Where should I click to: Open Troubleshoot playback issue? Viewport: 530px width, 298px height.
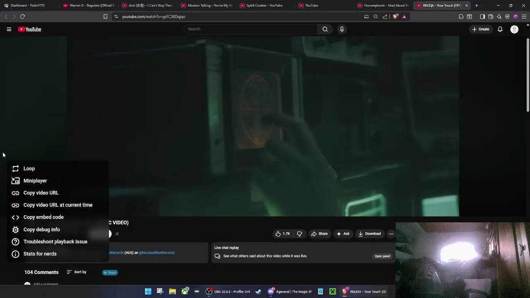58,242
